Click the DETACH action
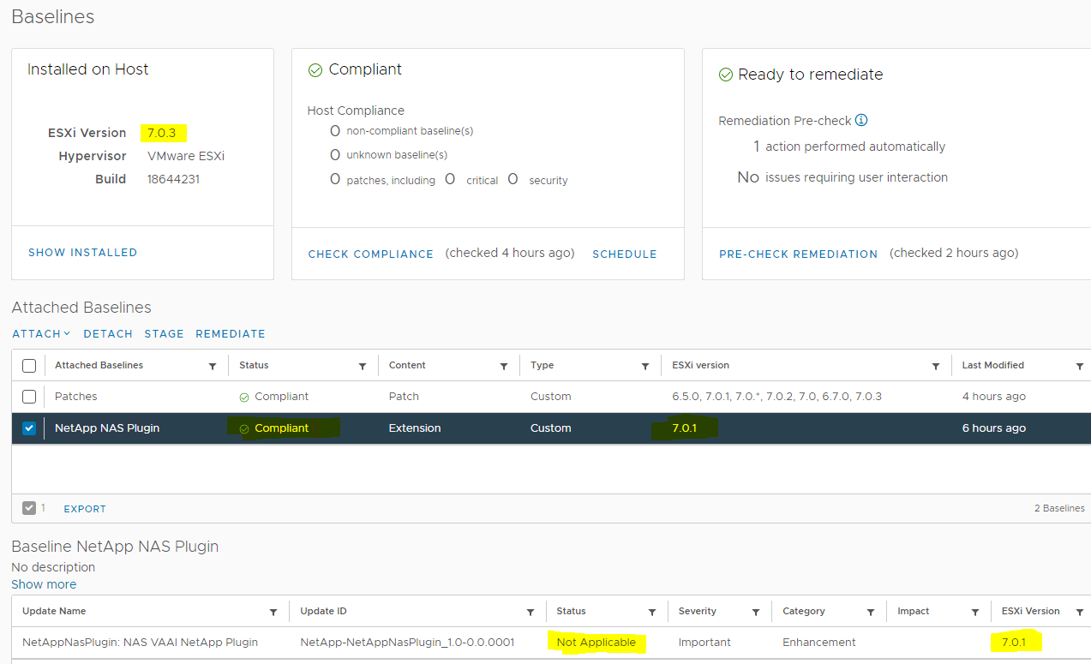This screenshot has height=664, width=1091. click(x=108, y=334)
